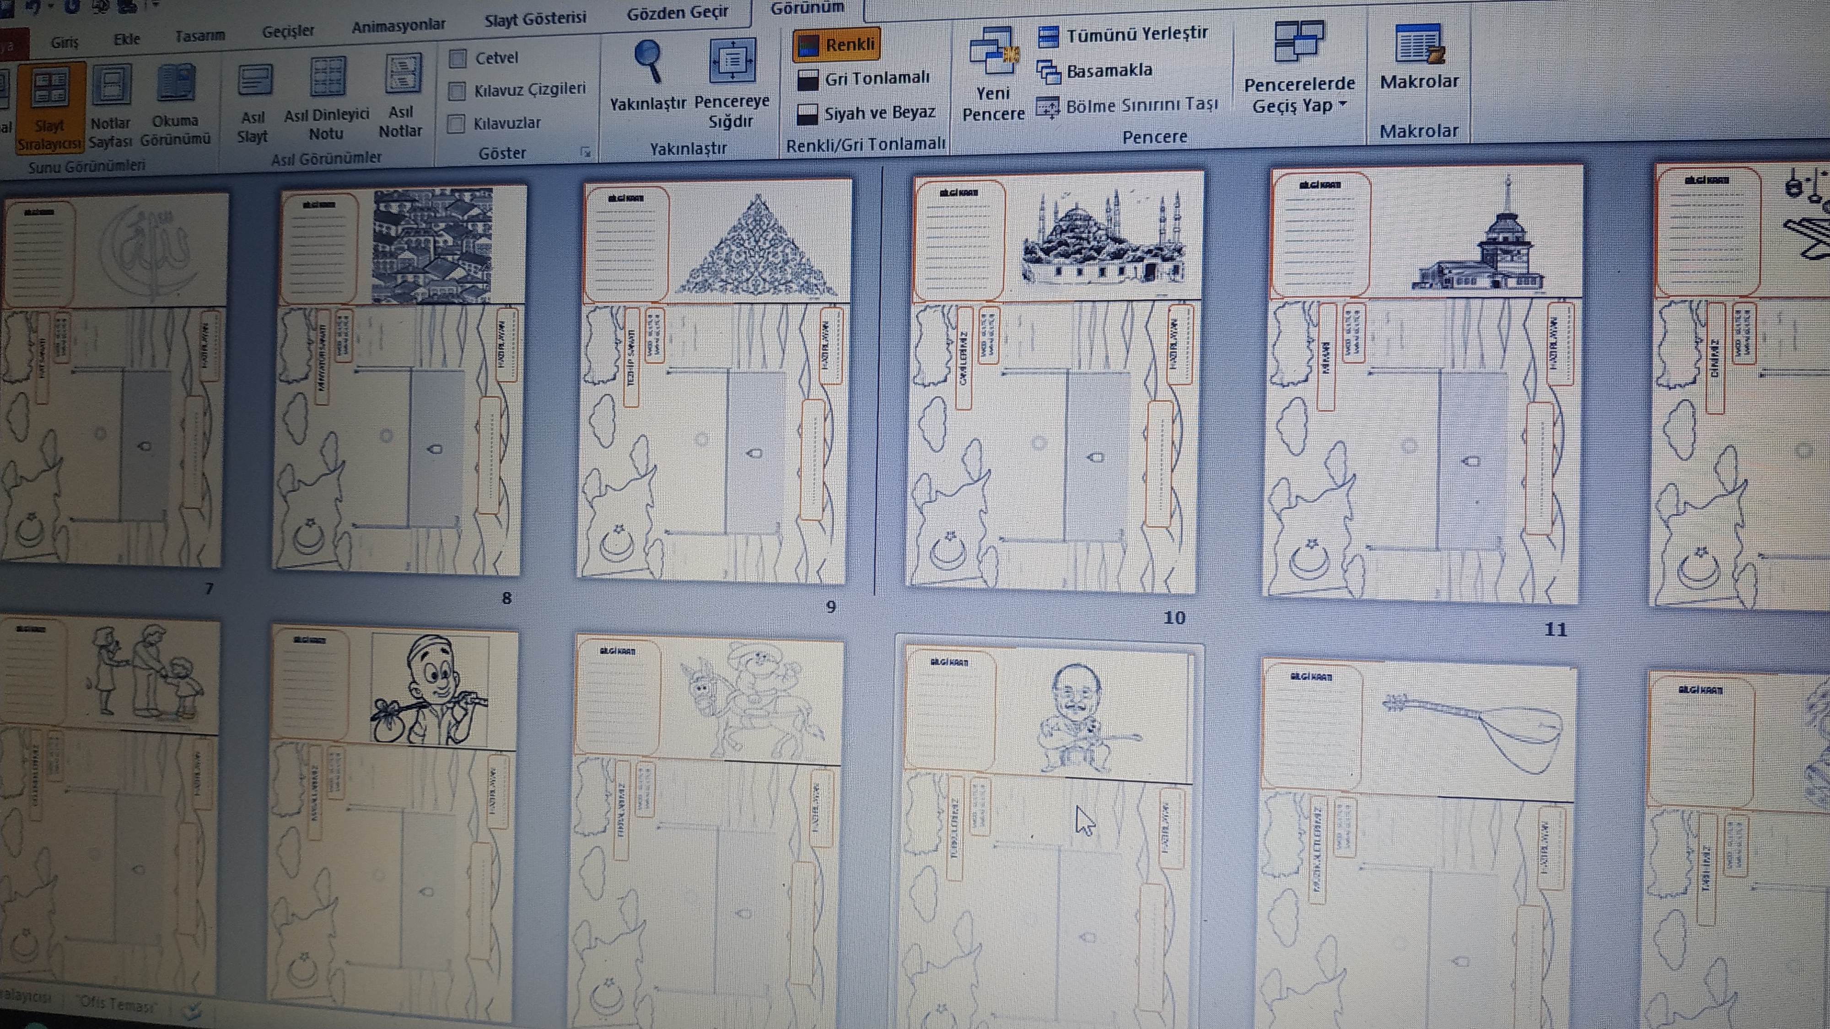Switch to the Slayt Gösterisi tab
This screenshot has height=1029, width=1830.
pos(535,19)
